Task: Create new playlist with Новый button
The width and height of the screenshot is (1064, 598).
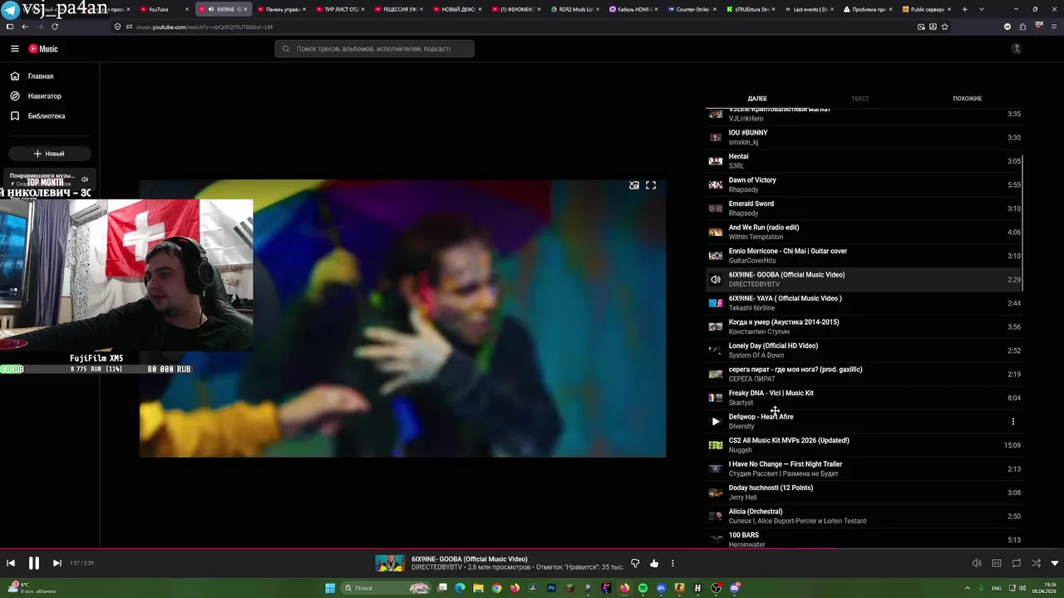Action: pyautogui.click(x=49, y=154)
